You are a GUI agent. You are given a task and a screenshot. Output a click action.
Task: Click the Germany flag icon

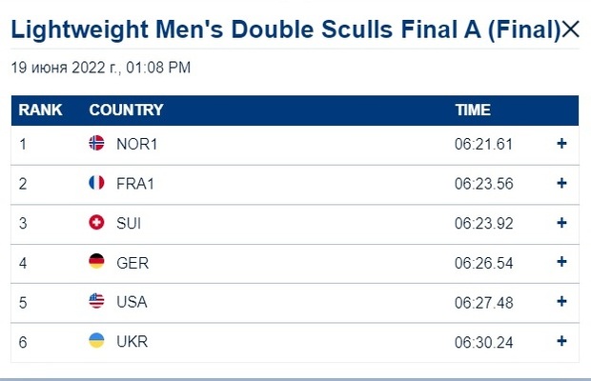pos(96,261)
